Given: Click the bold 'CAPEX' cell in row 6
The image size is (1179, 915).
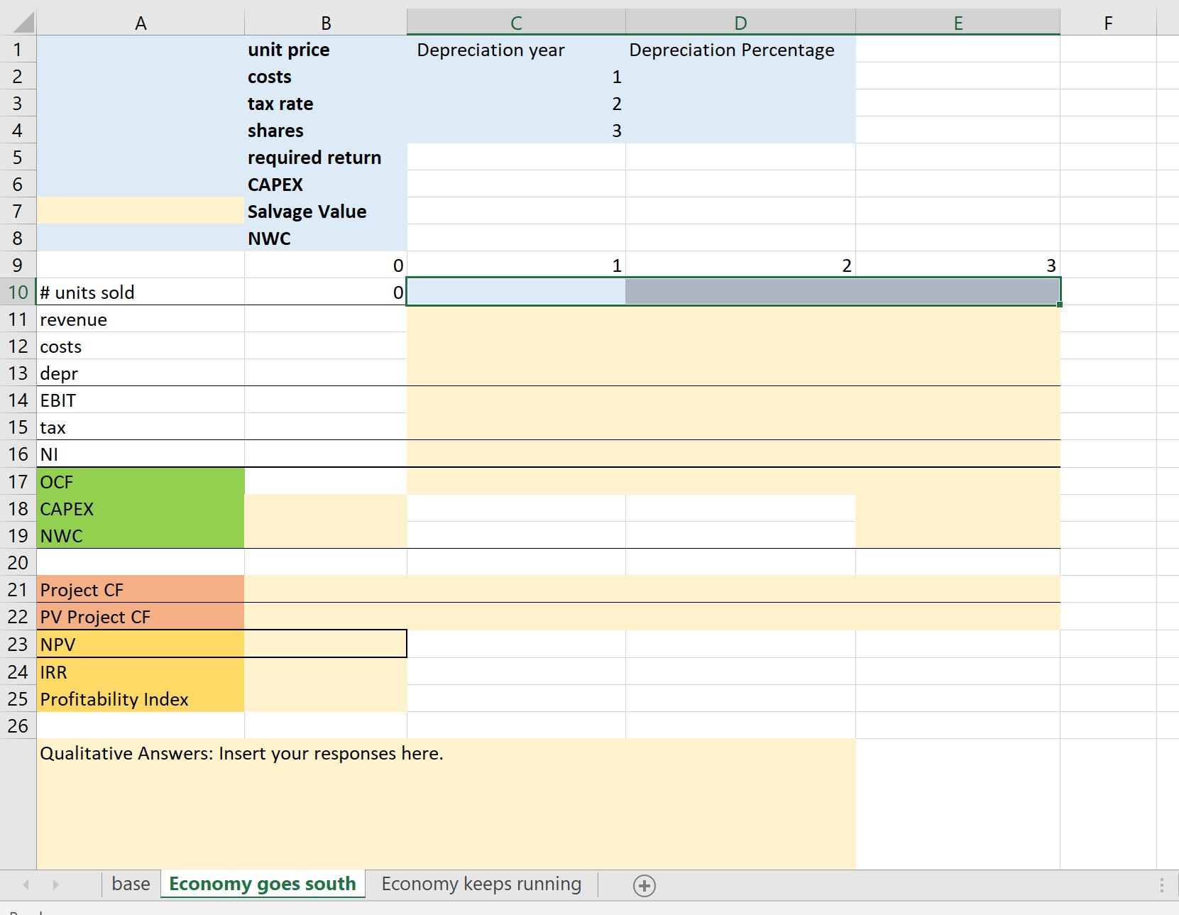Looking at the screenshot, I should click(326, 185).
